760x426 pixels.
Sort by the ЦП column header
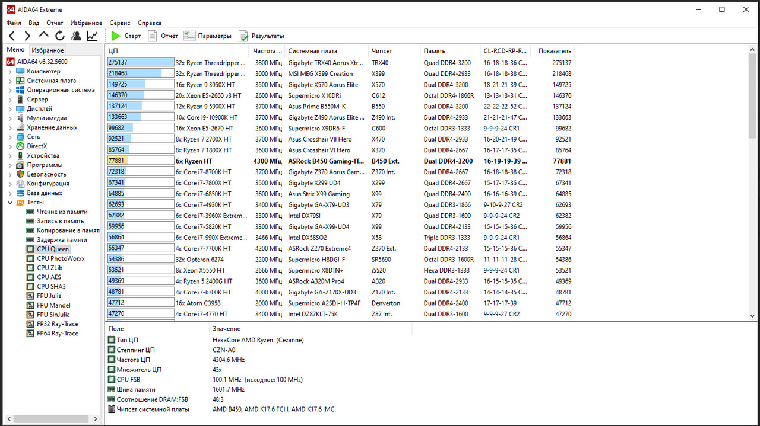176,51
